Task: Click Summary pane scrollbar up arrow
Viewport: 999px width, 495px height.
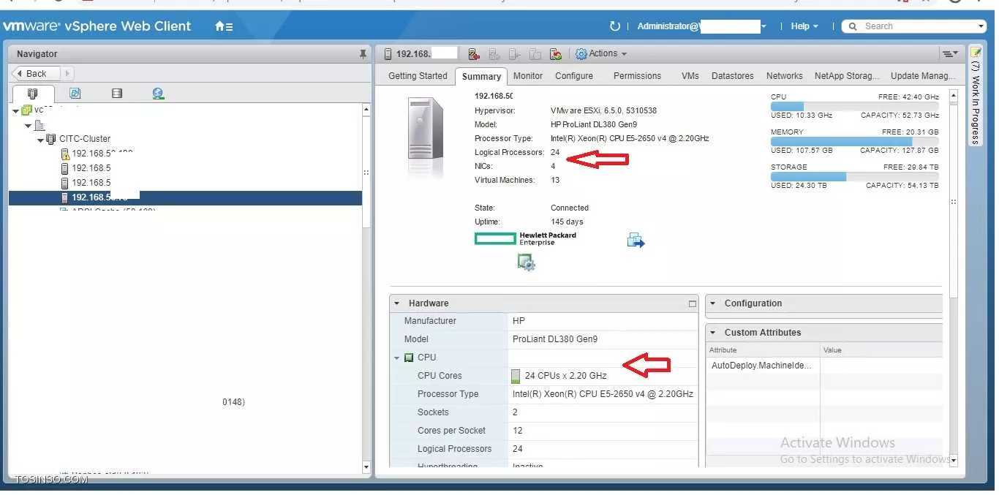Action: [x=953, y=96]
